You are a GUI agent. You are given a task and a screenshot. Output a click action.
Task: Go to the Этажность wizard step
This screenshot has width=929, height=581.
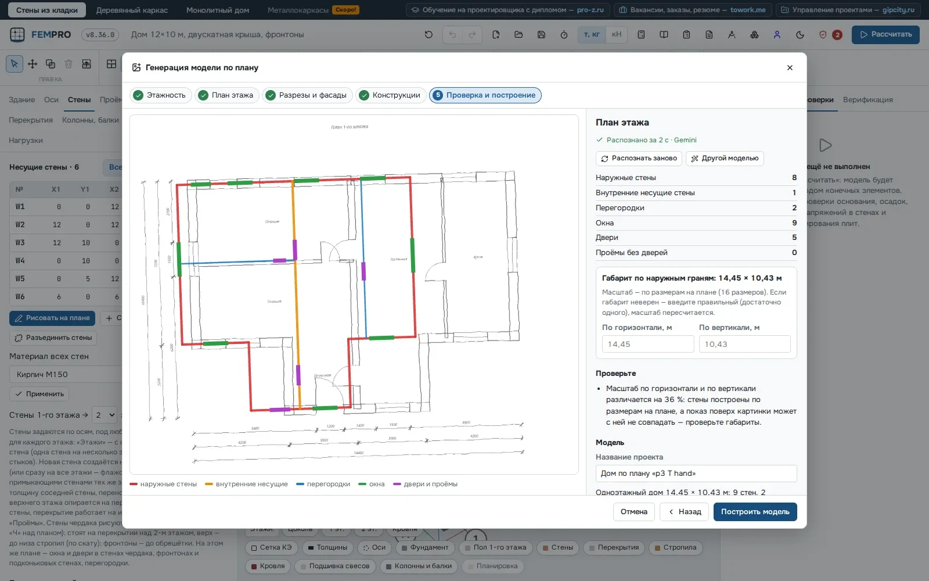pyautogui.click(x=161, y=95)
